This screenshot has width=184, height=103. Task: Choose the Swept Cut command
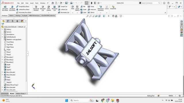coord(63,7)
